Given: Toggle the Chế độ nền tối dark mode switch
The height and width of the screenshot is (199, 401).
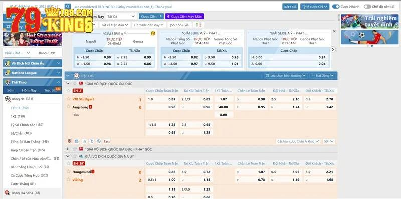Looking at the screenshot, I should (367, 7).
